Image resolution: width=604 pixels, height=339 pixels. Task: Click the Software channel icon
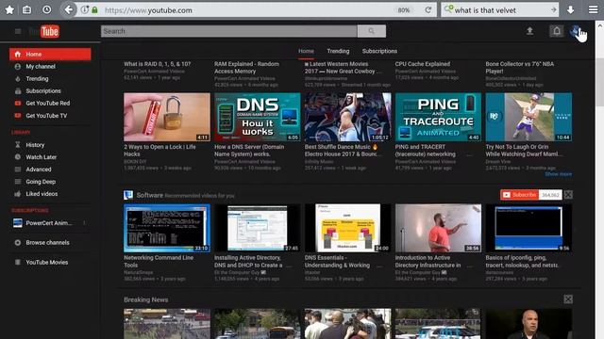[x=128, y=195]
